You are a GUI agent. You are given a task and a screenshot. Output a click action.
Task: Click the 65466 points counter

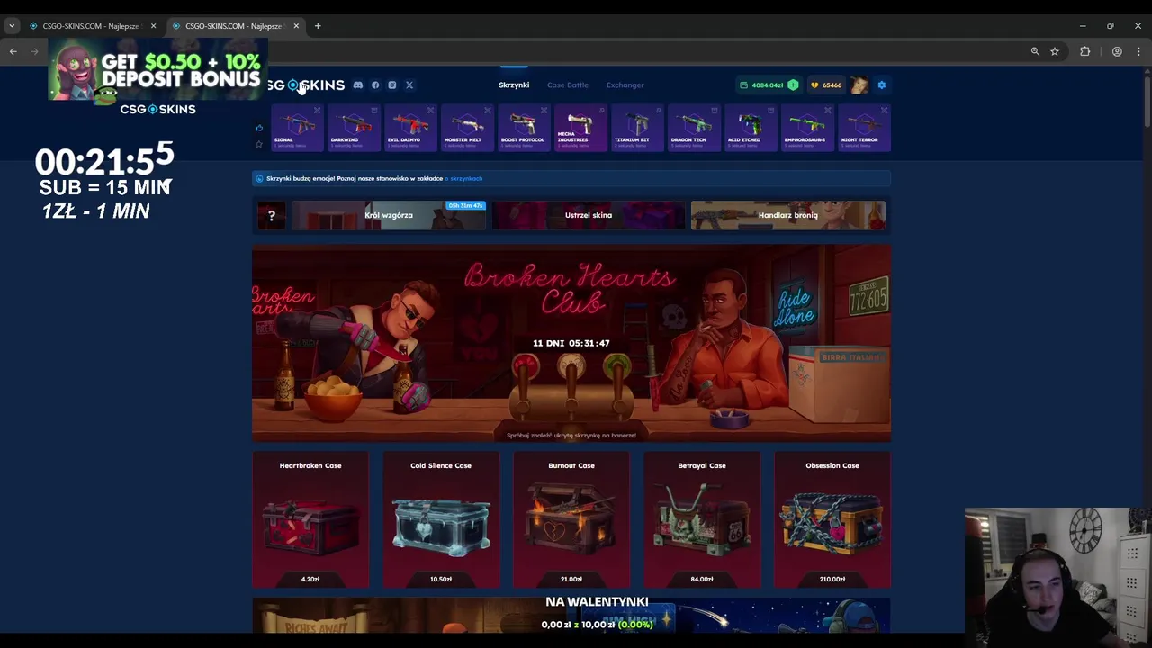point(832,85)
